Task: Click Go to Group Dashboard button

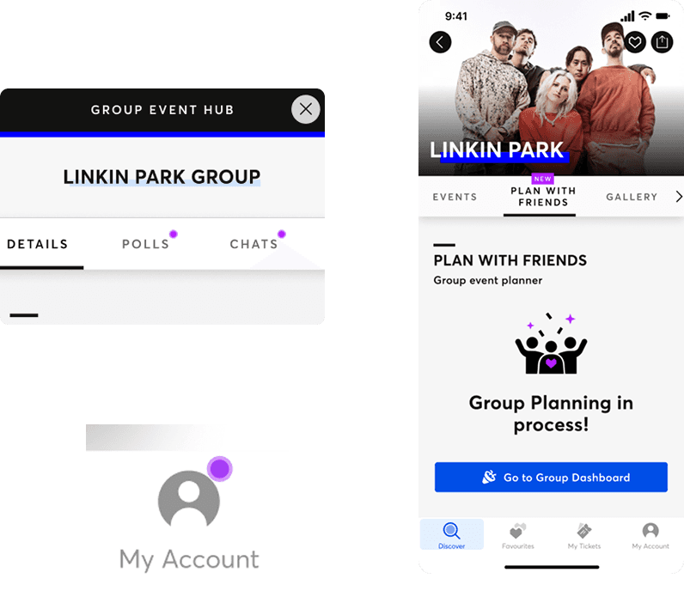Action: 551,477
